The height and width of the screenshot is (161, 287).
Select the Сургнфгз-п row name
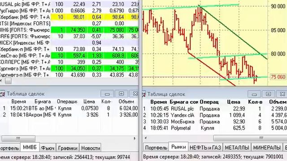(25, 75)
